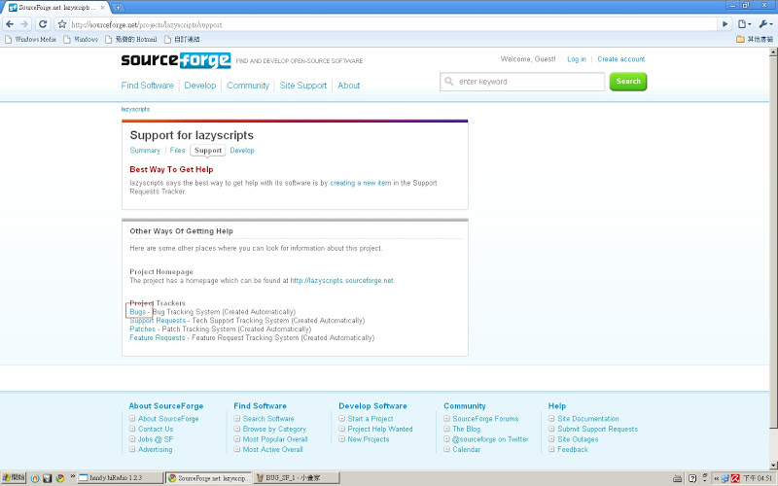Click the Start a Project footer link
Image resolution: width=778 pixels, height=486 pixels.
pyautogui.click(x=371, y=419)
